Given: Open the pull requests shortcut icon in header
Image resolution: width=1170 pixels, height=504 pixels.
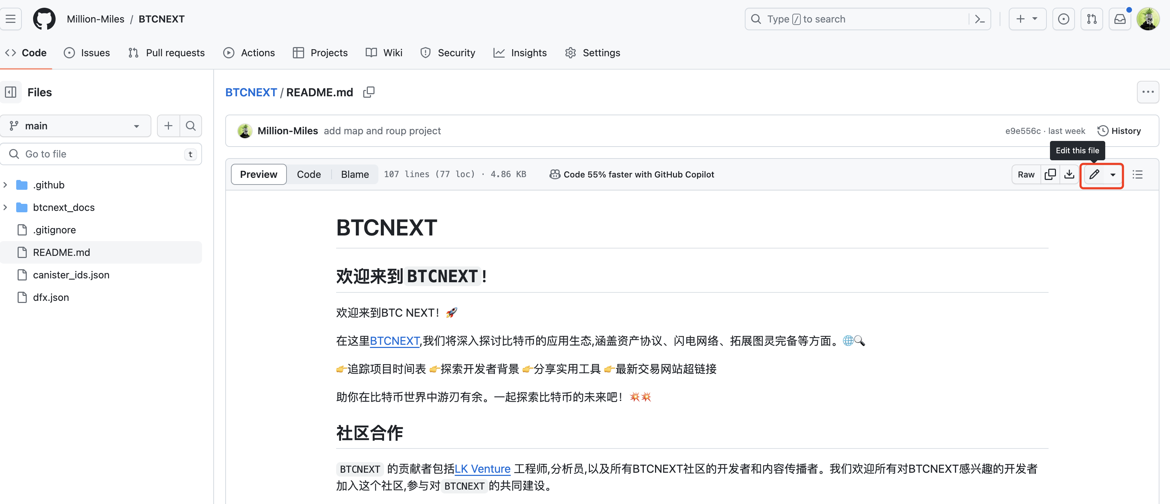Looking at the screenshot, I should pyautogui.click(x=1092, y=19).
